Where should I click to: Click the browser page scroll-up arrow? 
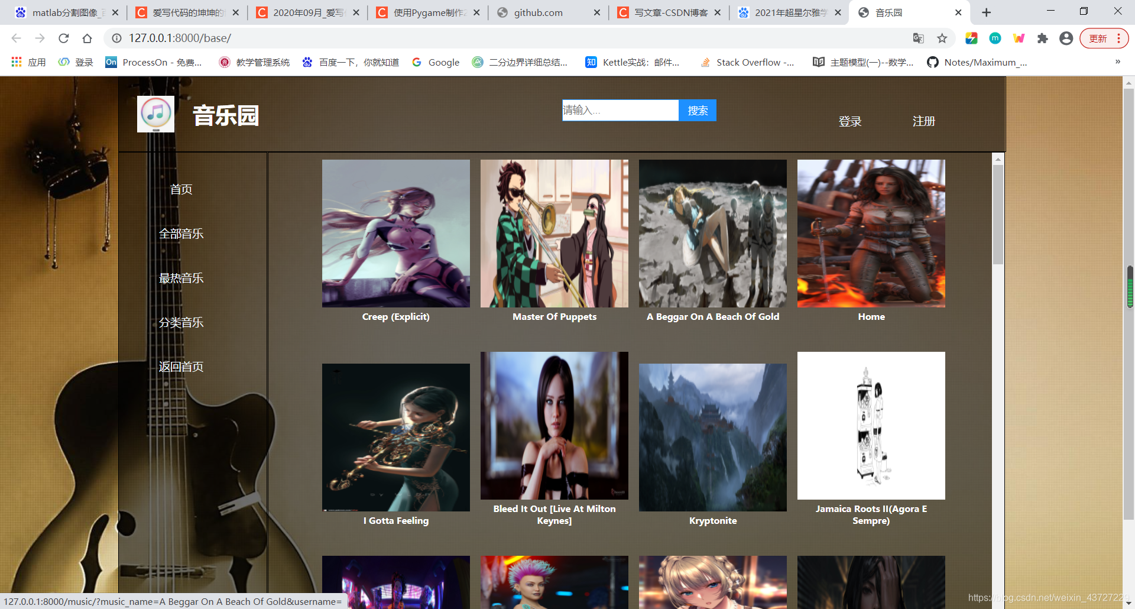1128,83
